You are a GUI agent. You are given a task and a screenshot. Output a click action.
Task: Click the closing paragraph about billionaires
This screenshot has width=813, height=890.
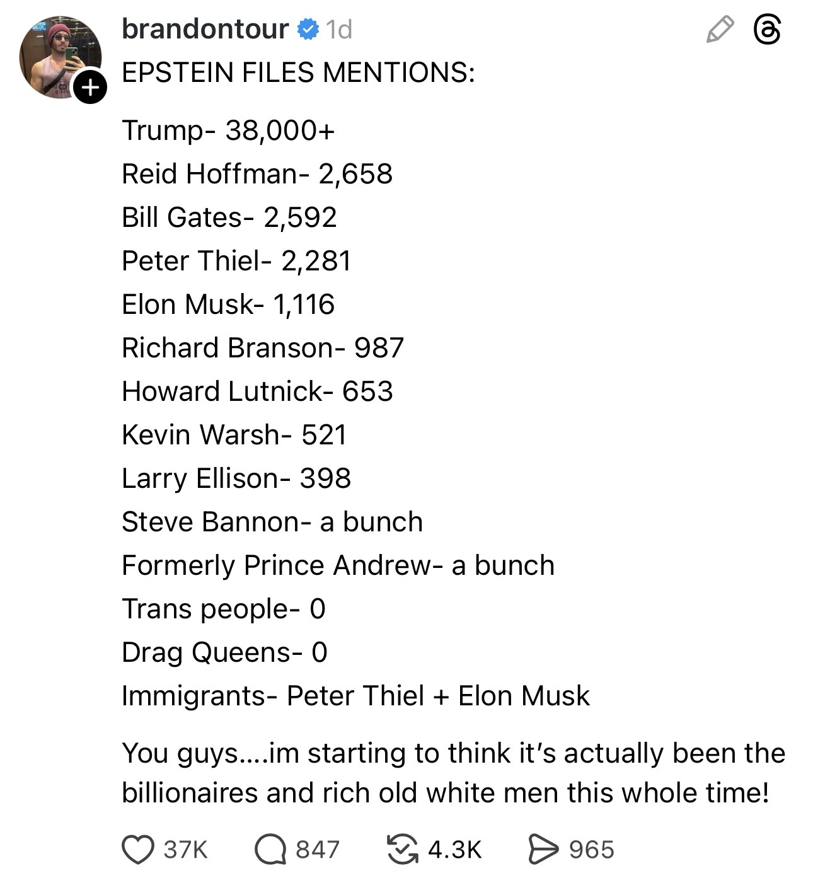(453, 773)
